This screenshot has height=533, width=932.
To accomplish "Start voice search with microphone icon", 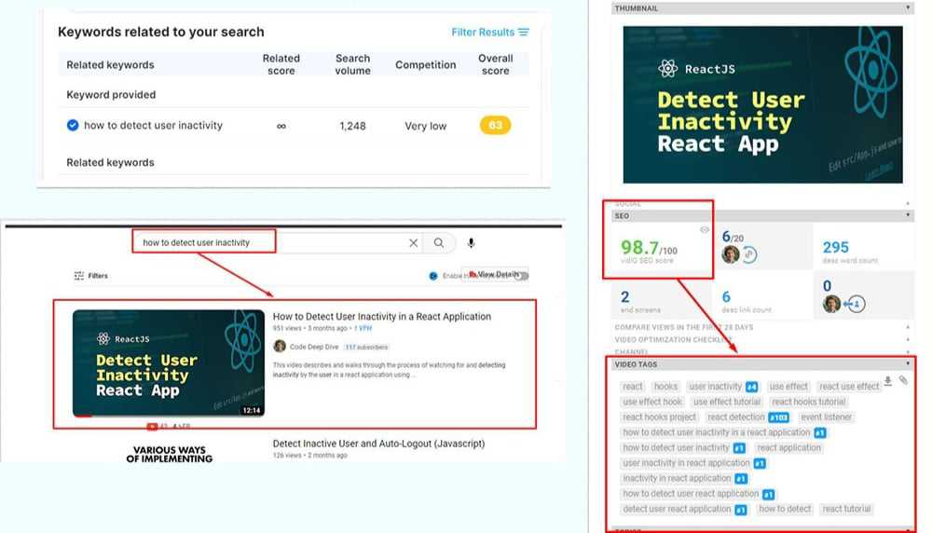I will point(471,242).
